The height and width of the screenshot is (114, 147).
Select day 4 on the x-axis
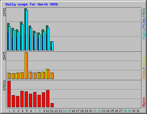coord(22,111)
